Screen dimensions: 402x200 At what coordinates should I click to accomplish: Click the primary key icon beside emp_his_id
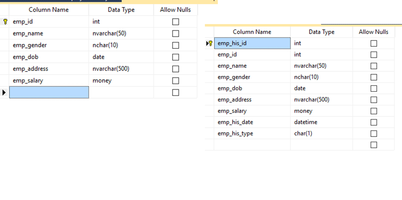click(210, 43)
